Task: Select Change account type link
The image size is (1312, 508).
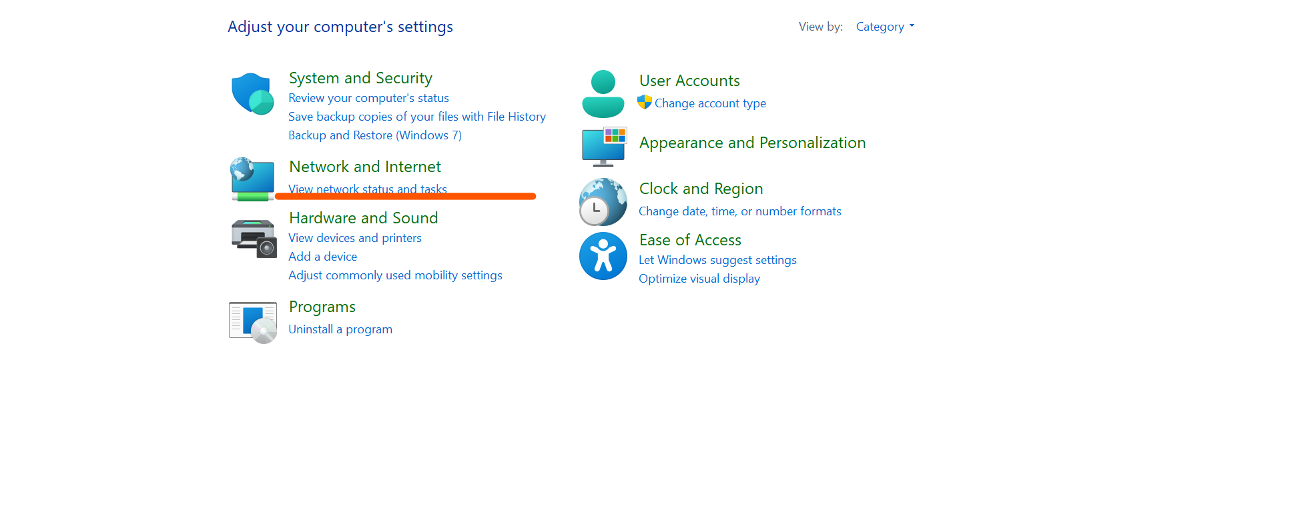Action: [x=710, y=103]
